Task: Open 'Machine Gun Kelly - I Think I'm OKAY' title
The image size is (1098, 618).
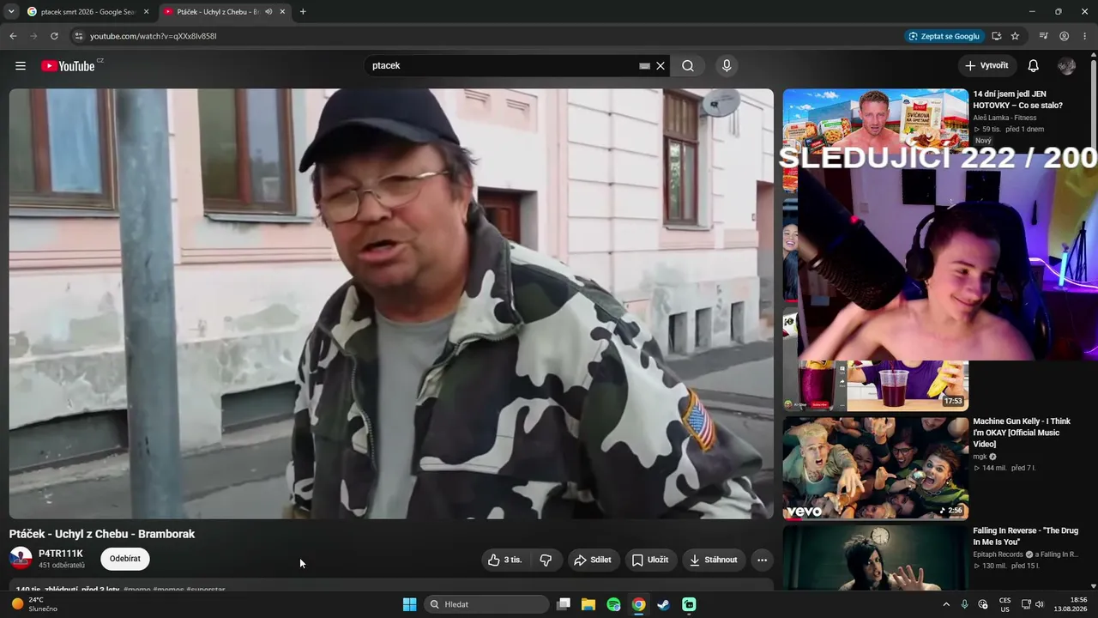Action: (x=1022, y=433)
